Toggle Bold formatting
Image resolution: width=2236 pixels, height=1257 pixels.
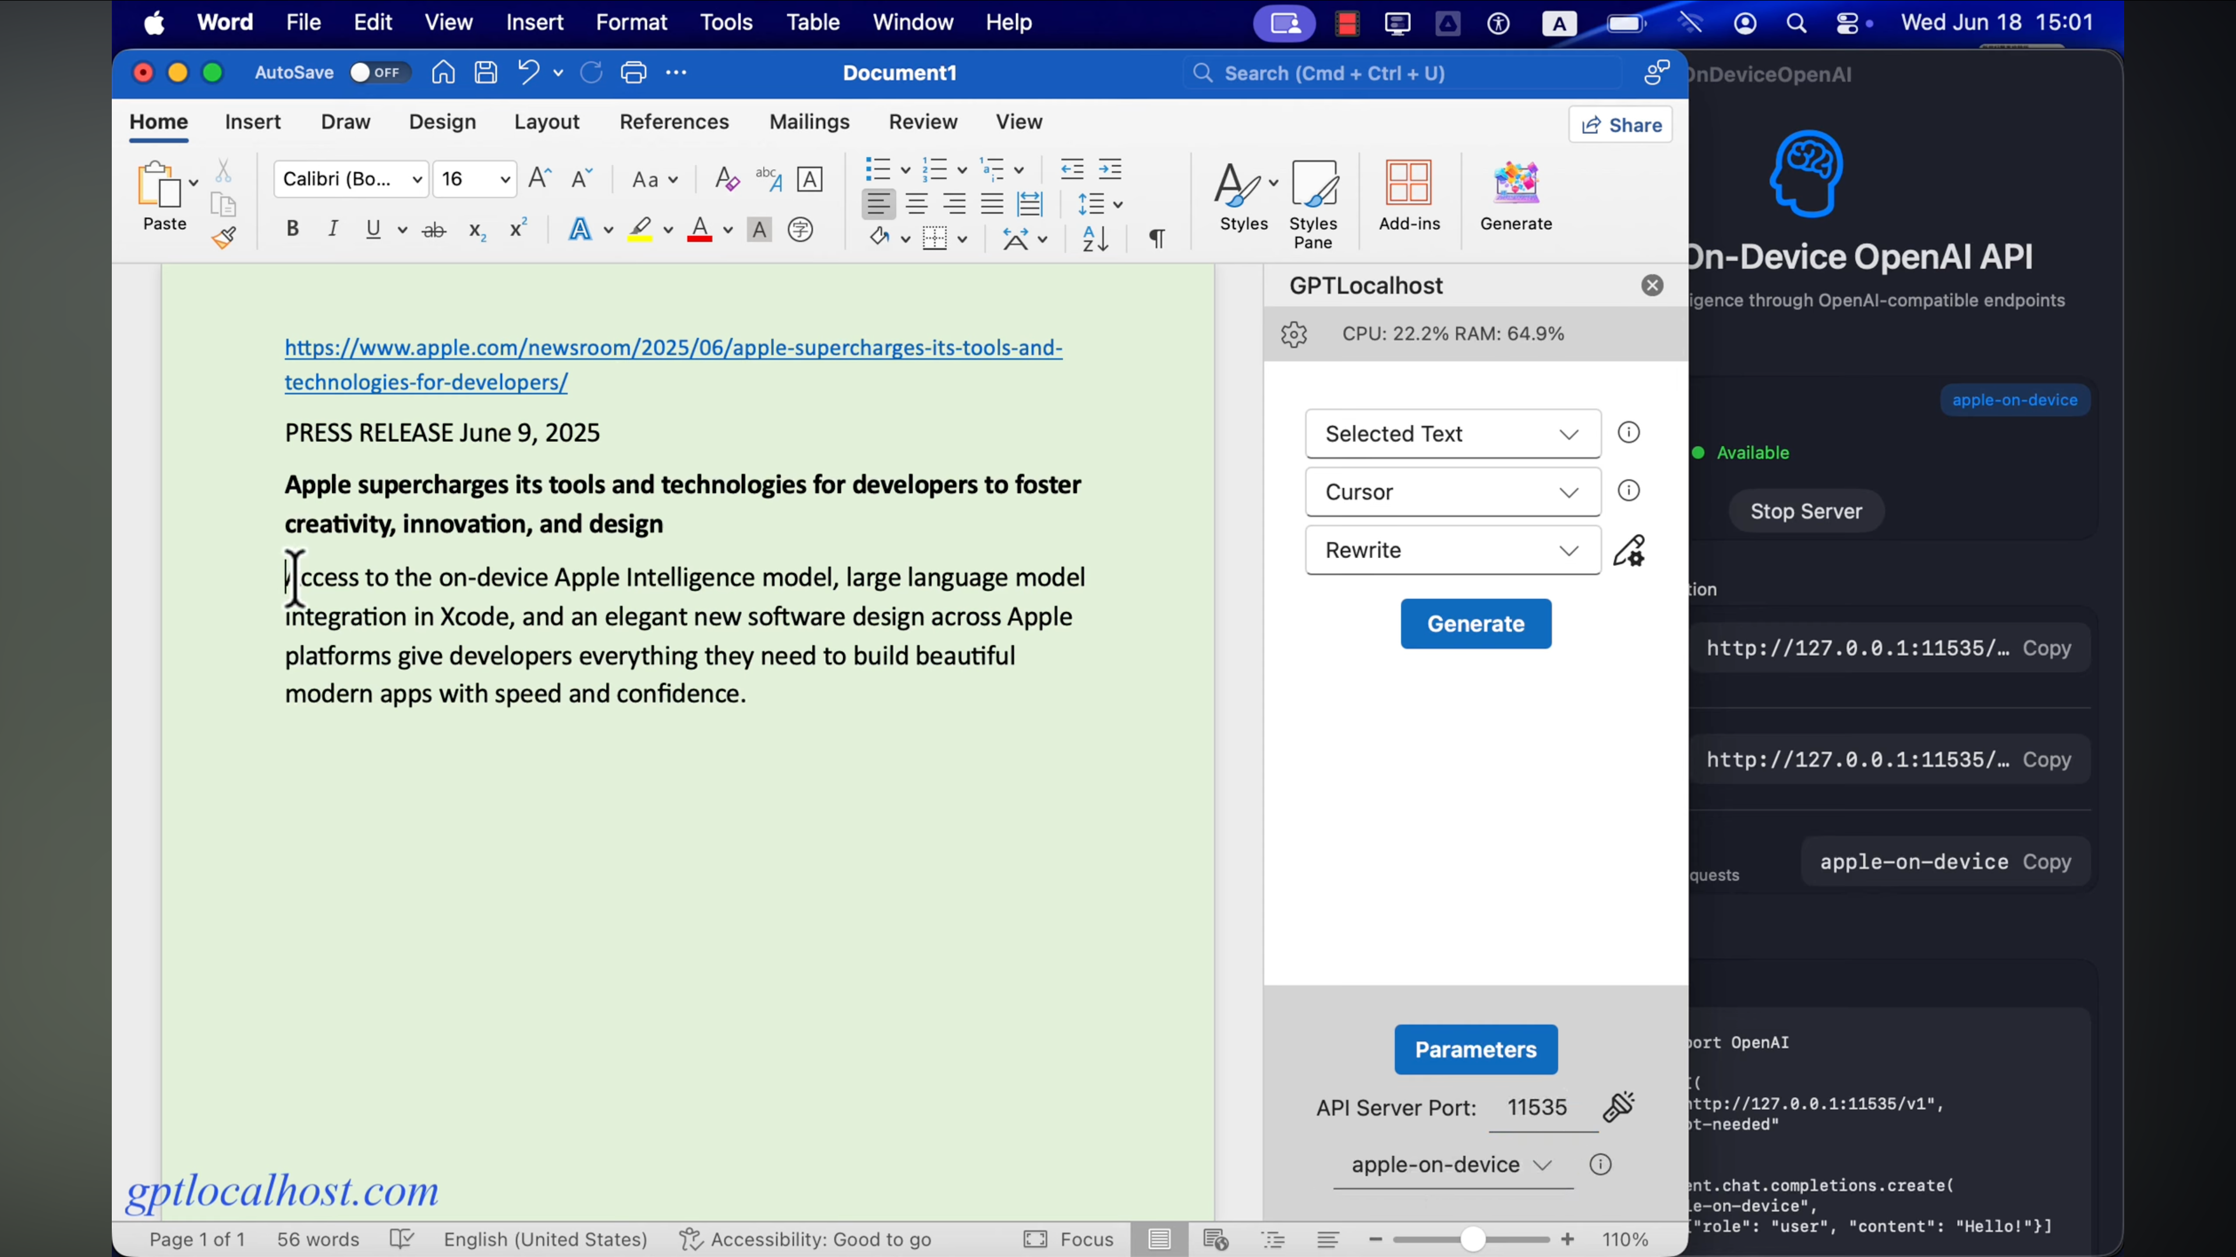click(x=292, y=229)
